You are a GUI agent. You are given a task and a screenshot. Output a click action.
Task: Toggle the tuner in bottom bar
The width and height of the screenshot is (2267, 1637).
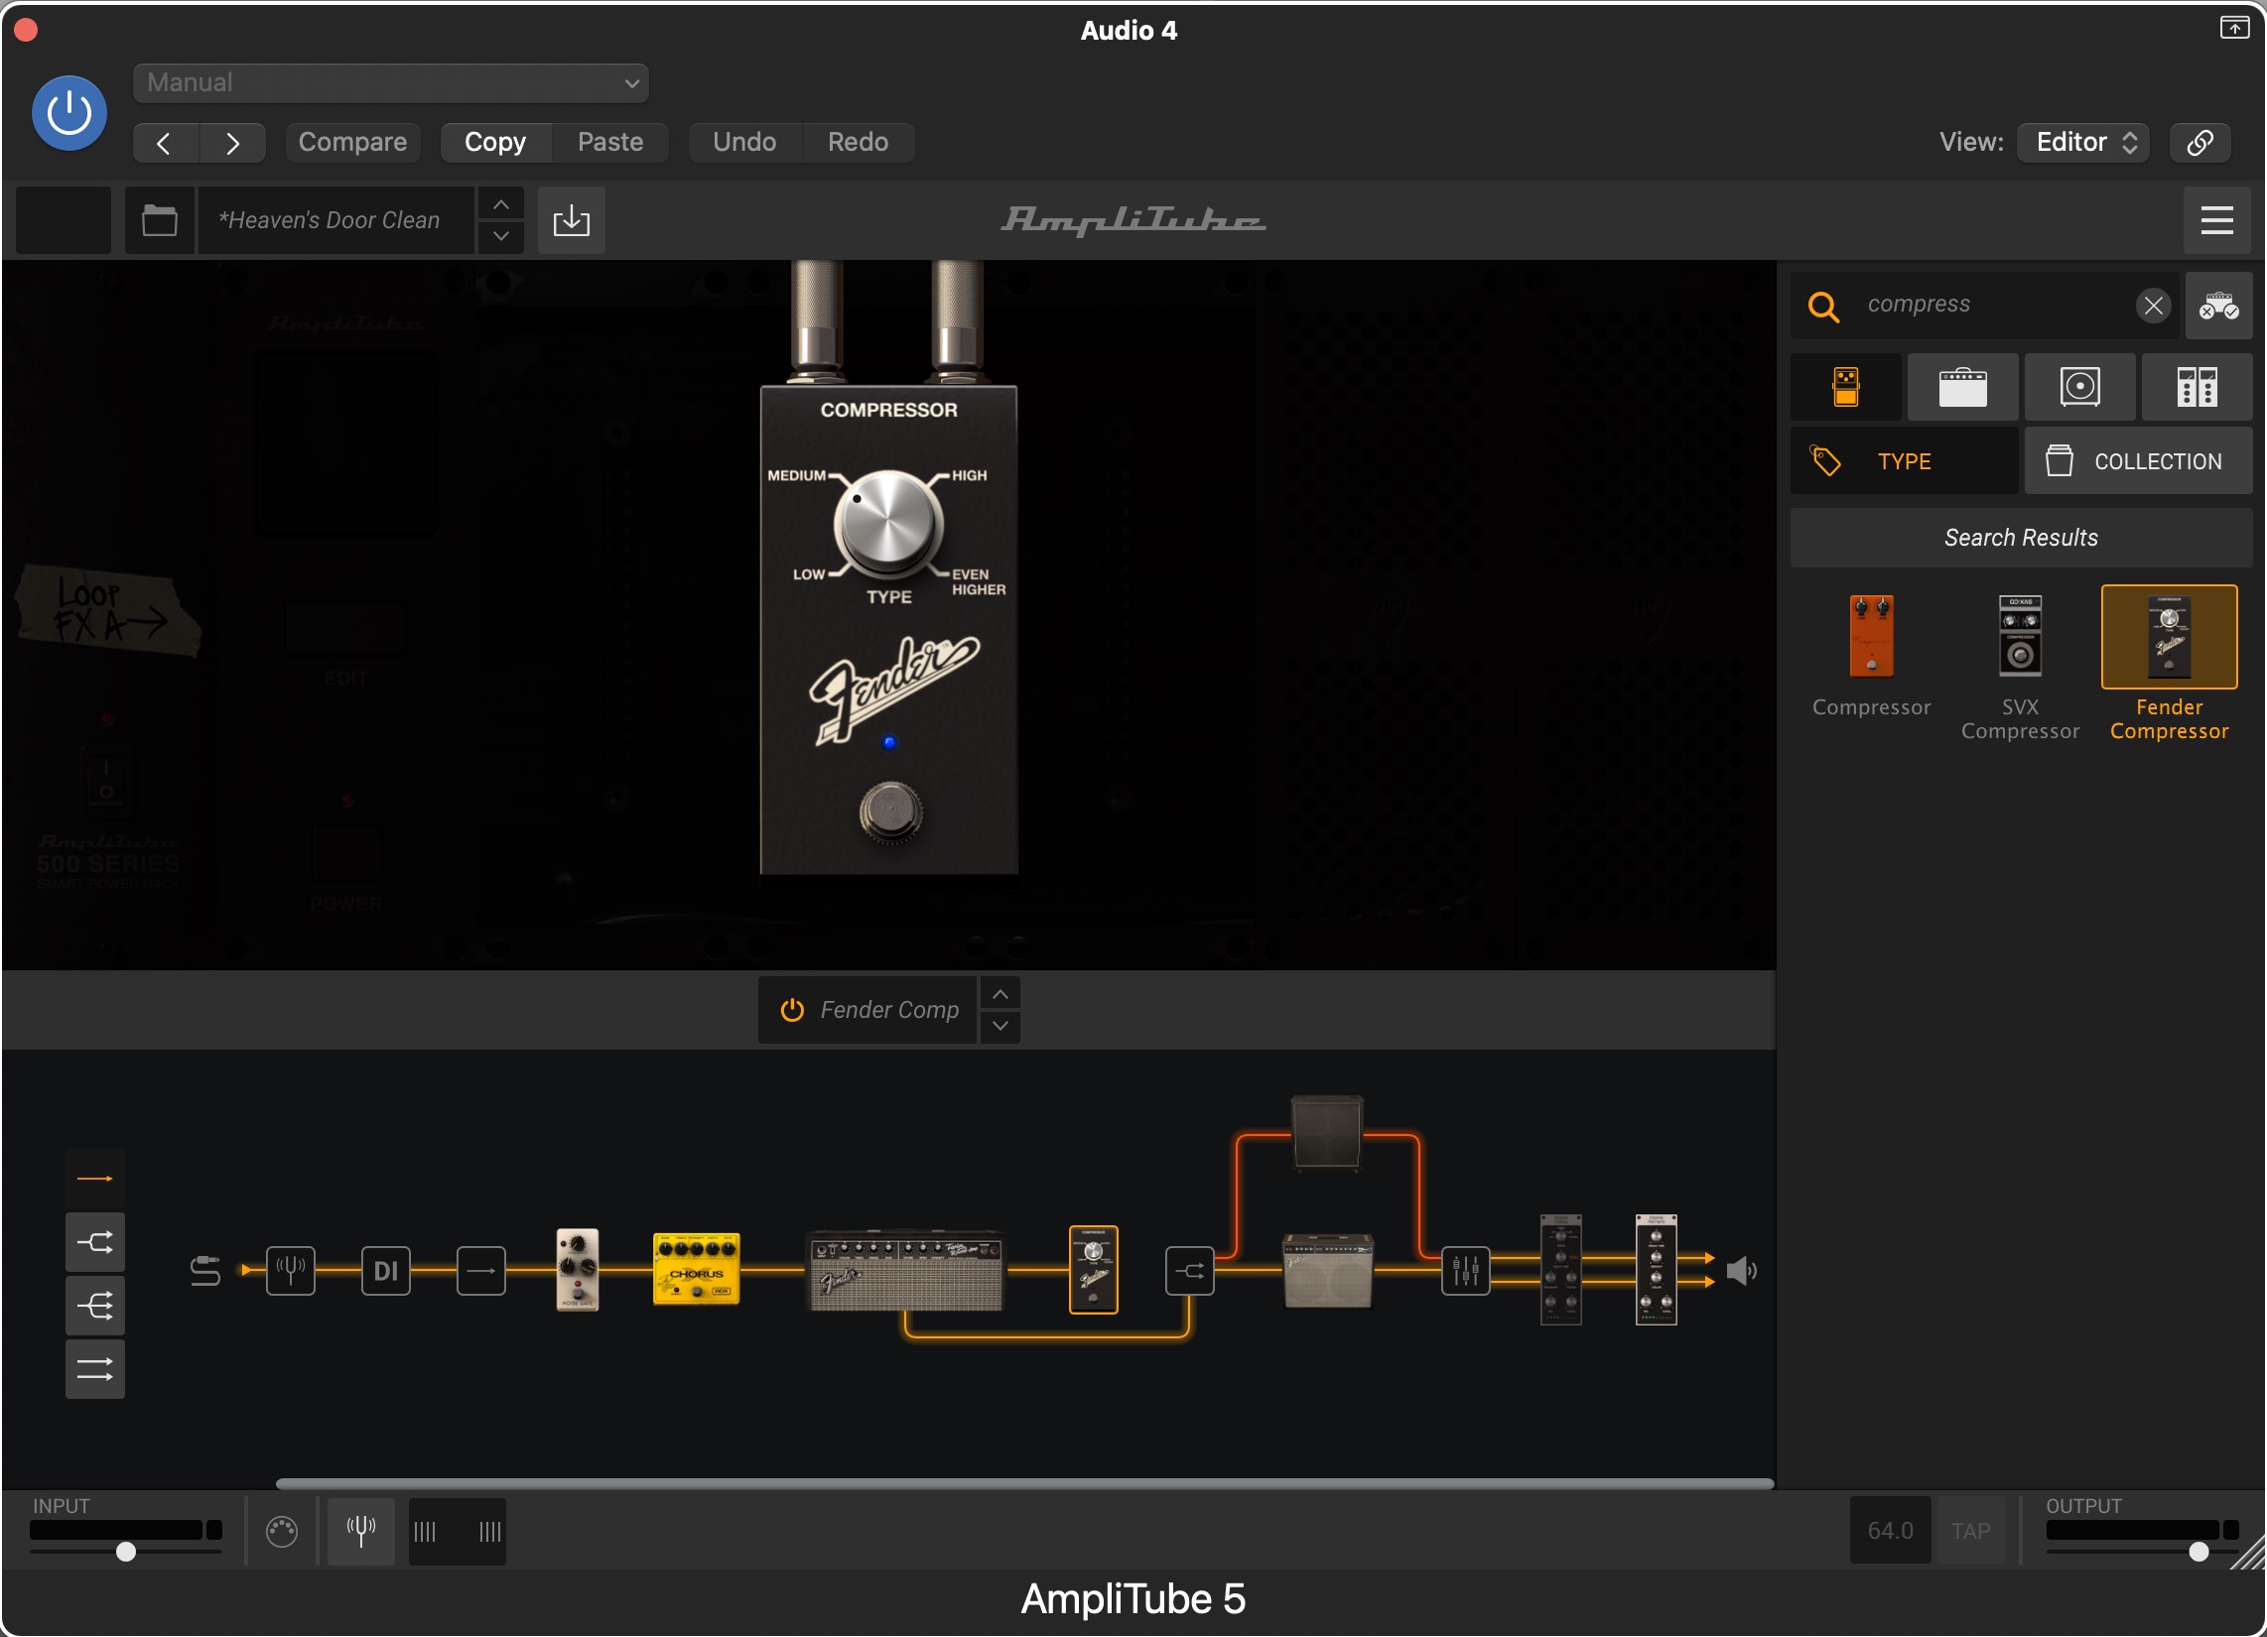tap(361, 1532)
